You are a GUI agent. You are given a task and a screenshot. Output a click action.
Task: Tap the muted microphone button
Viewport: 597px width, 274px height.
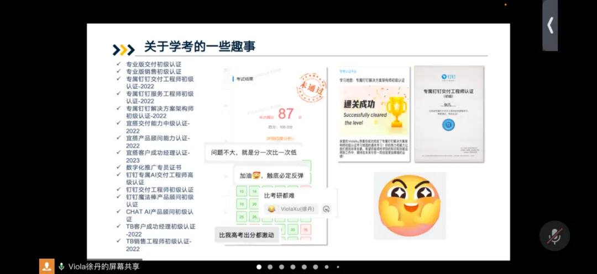(x=554, y=235)
